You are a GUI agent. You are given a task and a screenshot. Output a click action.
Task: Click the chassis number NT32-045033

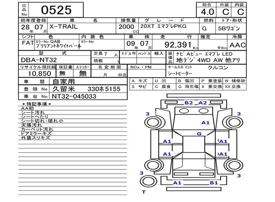click(74, 96)
